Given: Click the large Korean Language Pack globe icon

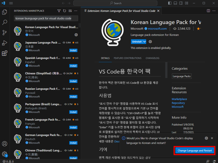Looking at the screenshot, I should [x=112, y=33].
